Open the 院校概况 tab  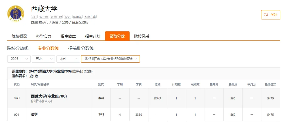(x=19, y=36)
